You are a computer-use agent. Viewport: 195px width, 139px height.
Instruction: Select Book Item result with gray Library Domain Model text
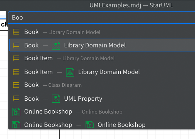[x=38, y=58]
